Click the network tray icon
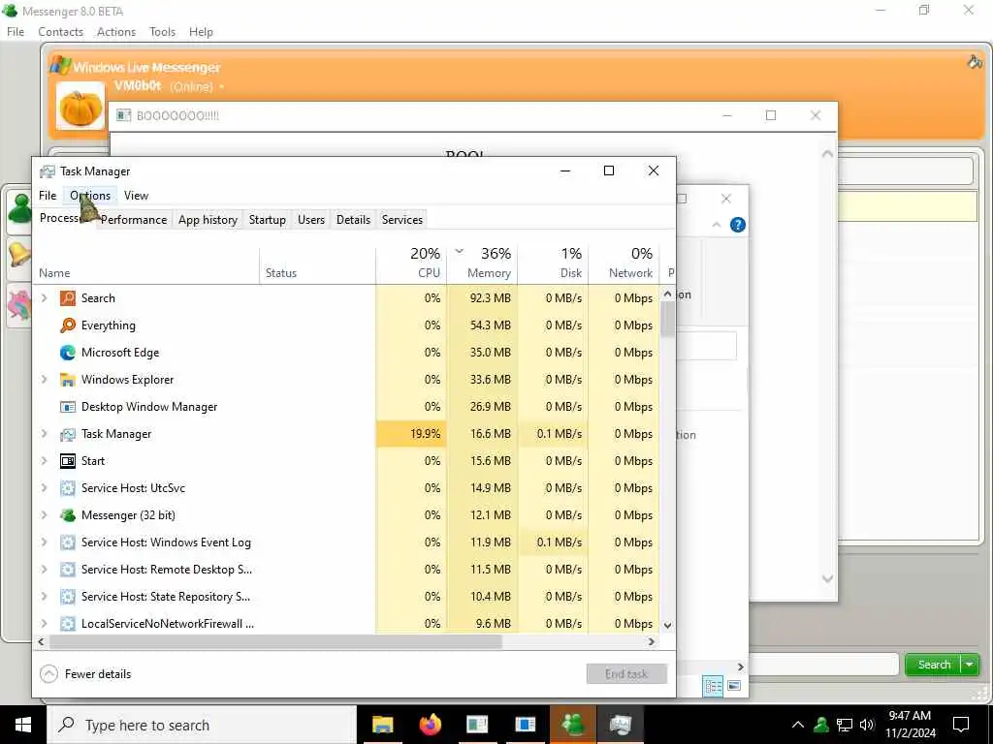This screenshot has width=993, height=744. point(845,725)
